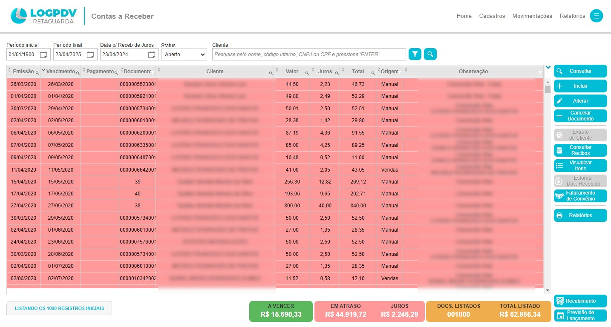The image size is (611, 327).
Task: Open the round hamburger menu icon
Action: point(596,16)
